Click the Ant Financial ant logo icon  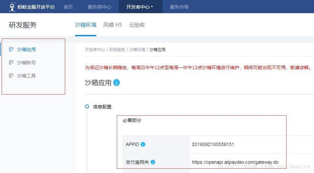click(x=12, y=7)
